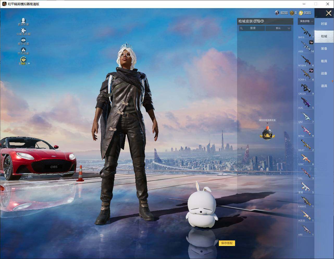Click the gold lion rank badge icon
Image resolution: width=334 pixels, height=259 pixels.
(x=23, y=60)
